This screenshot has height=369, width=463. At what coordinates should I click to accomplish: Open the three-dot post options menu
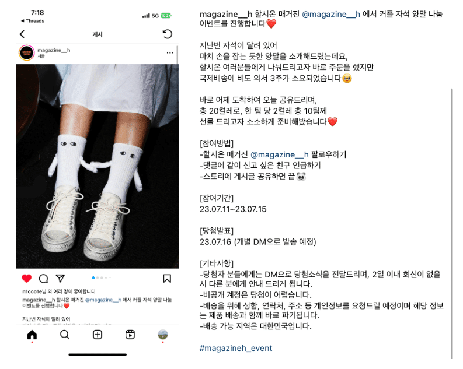point(170,53)
